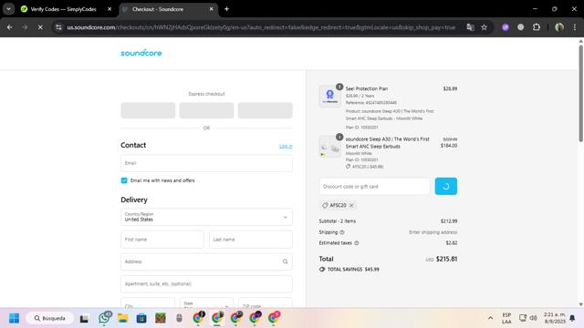The image size is (584, 328).
Task: Click the Seel Protection Plan thumbnail
Action: click(330, 97)
